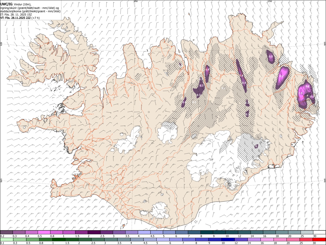Select the deep navy rain swatch at 10
Image resolution: width=326 pixels, height=245 pixels.
point(228,239)
